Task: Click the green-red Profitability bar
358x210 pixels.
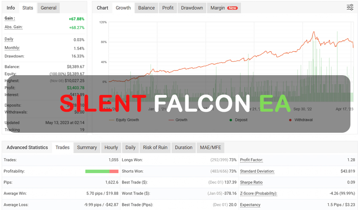Action: point(102,171)
